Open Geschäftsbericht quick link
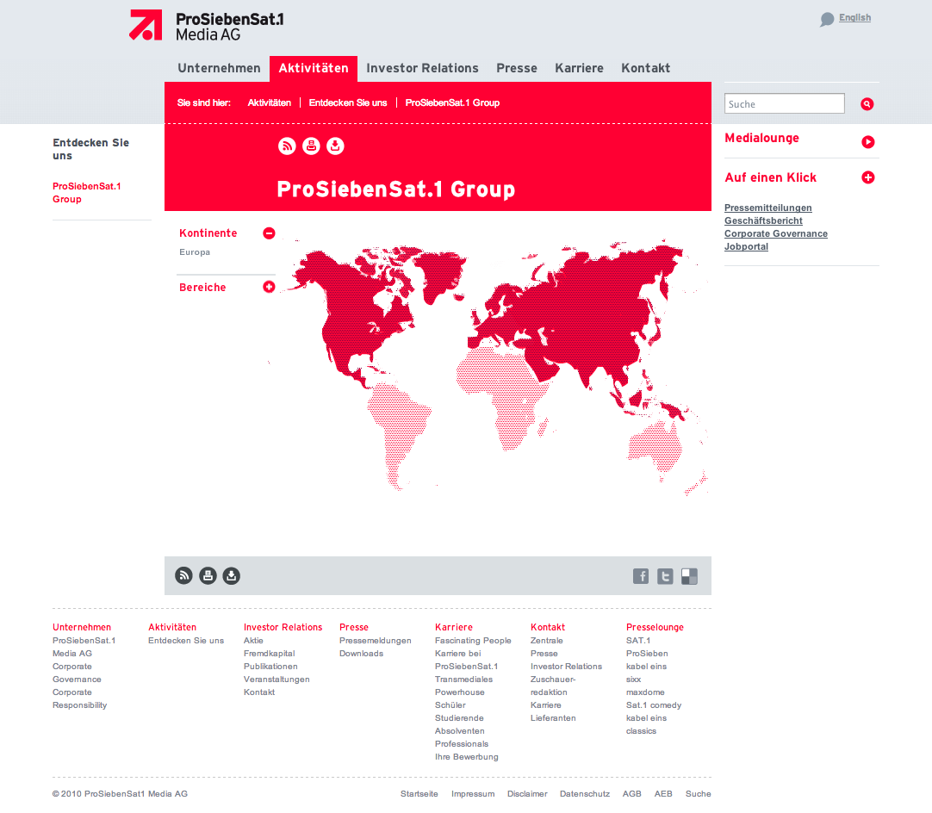 (763, 221)
